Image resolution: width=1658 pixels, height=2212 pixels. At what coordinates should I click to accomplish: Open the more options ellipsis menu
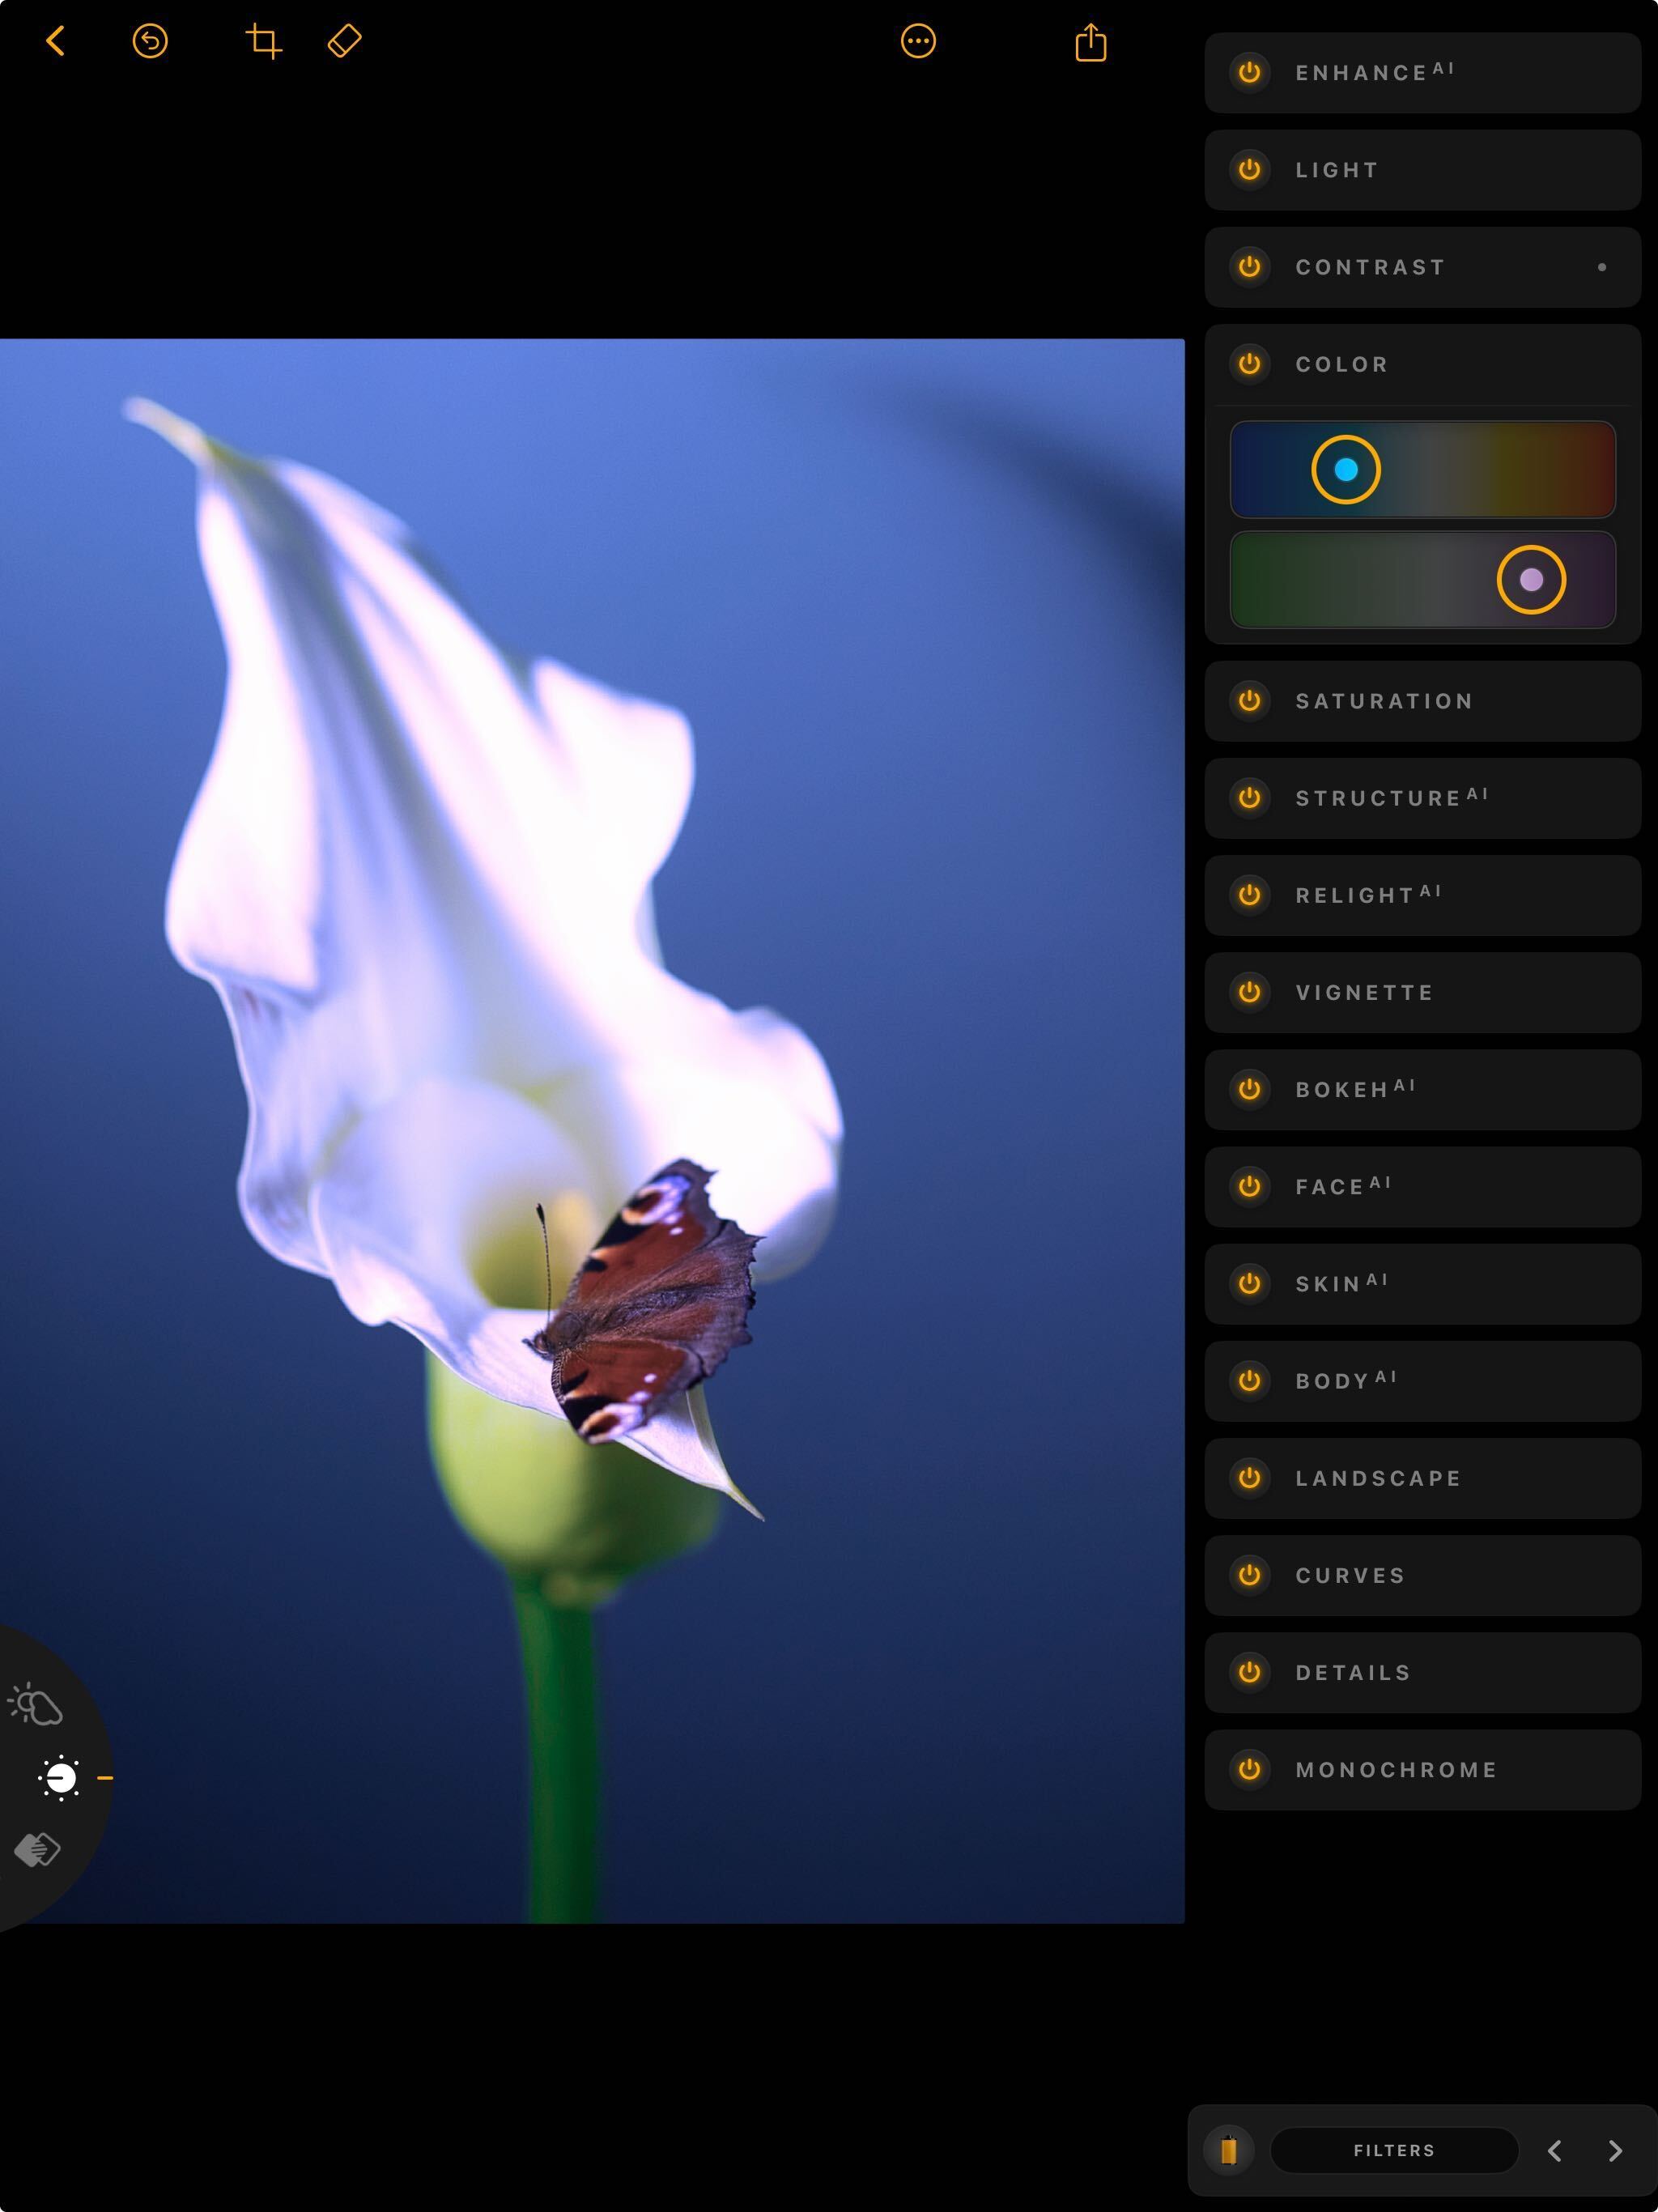pyautogui.click(x=917, y=42)
